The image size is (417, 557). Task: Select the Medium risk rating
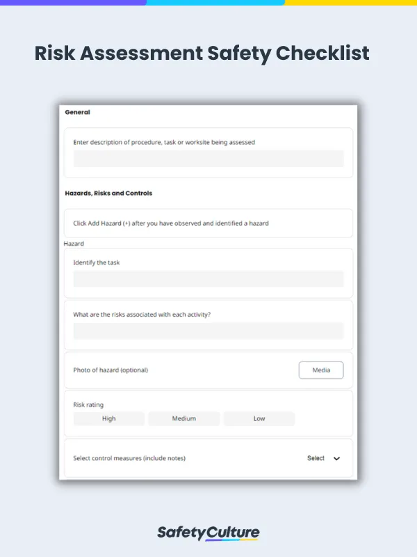(x=183, y=418)
